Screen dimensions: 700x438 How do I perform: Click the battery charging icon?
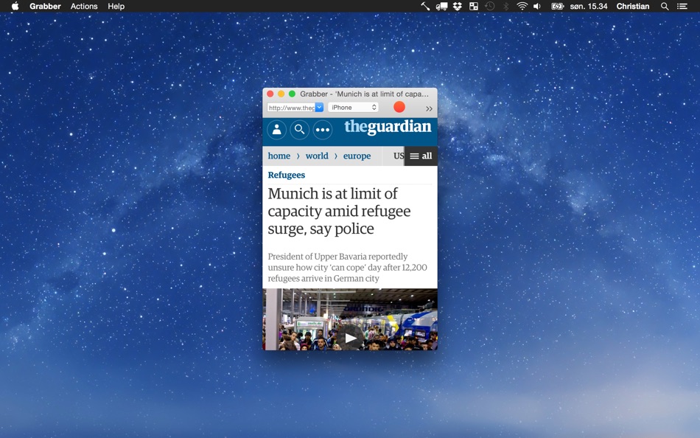(x=557, y=6)
